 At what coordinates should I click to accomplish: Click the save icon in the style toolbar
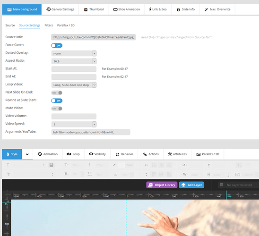pos(52,165)
